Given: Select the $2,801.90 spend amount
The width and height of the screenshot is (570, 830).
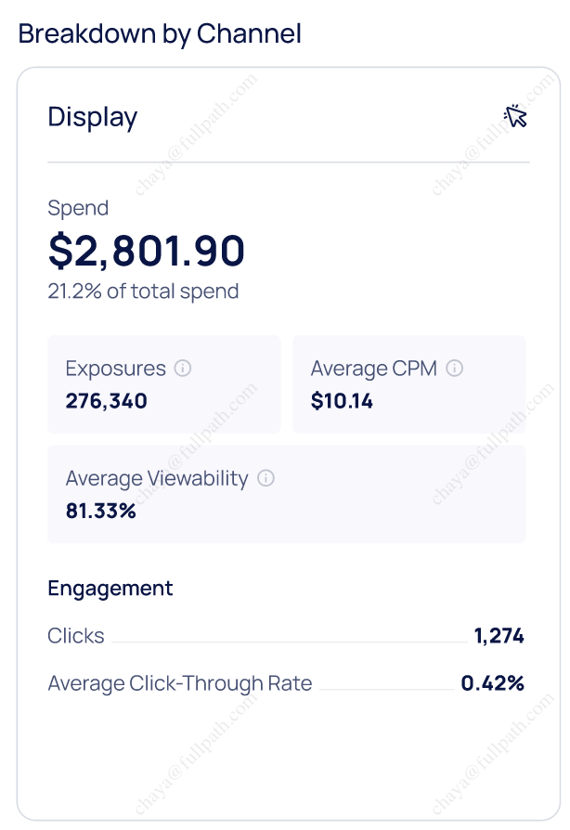Looking at the screenshot, I should [x=147, y=251].
